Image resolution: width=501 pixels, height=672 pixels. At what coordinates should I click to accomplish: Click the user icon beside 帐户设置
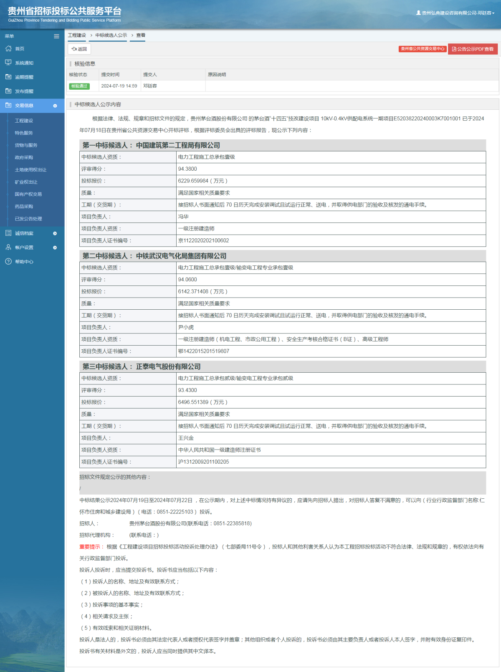click(8, 247)
